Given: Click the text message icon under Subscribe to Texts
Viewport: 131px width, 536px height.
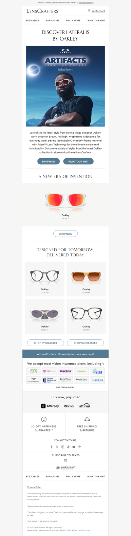Looking at the screenshot, I should pos(65,460).
